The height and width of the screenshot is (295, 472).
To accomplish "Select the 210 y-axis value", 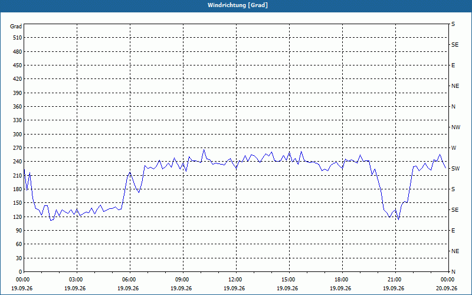I will coord(17,175).
